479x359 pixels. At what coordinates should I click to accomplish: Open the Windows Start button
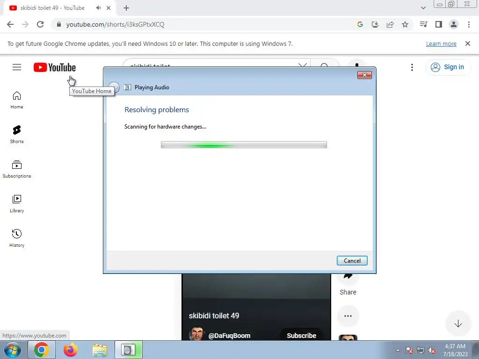pyautogui.click(x=12, y=350)
